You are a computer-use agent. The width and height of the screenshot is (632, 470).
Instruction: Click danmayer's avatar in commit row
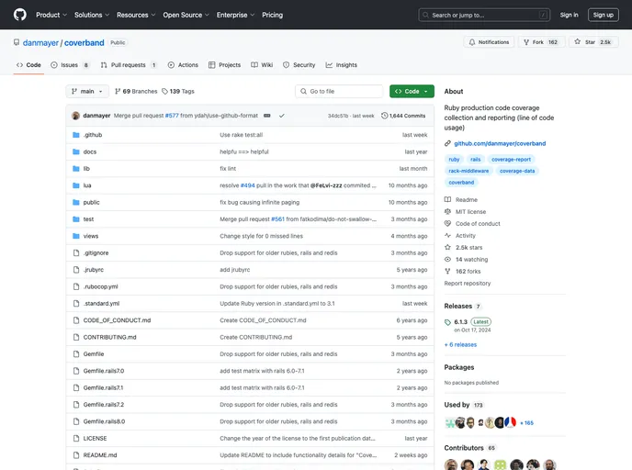(75, 116)
